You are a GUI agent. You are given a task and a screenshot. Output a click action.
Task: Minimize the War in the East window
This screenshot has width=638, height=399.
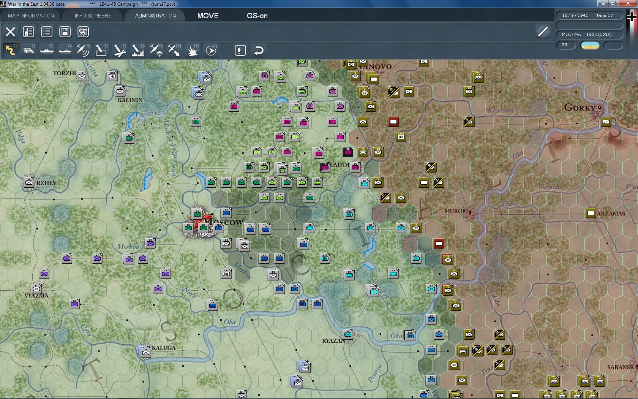603,3
